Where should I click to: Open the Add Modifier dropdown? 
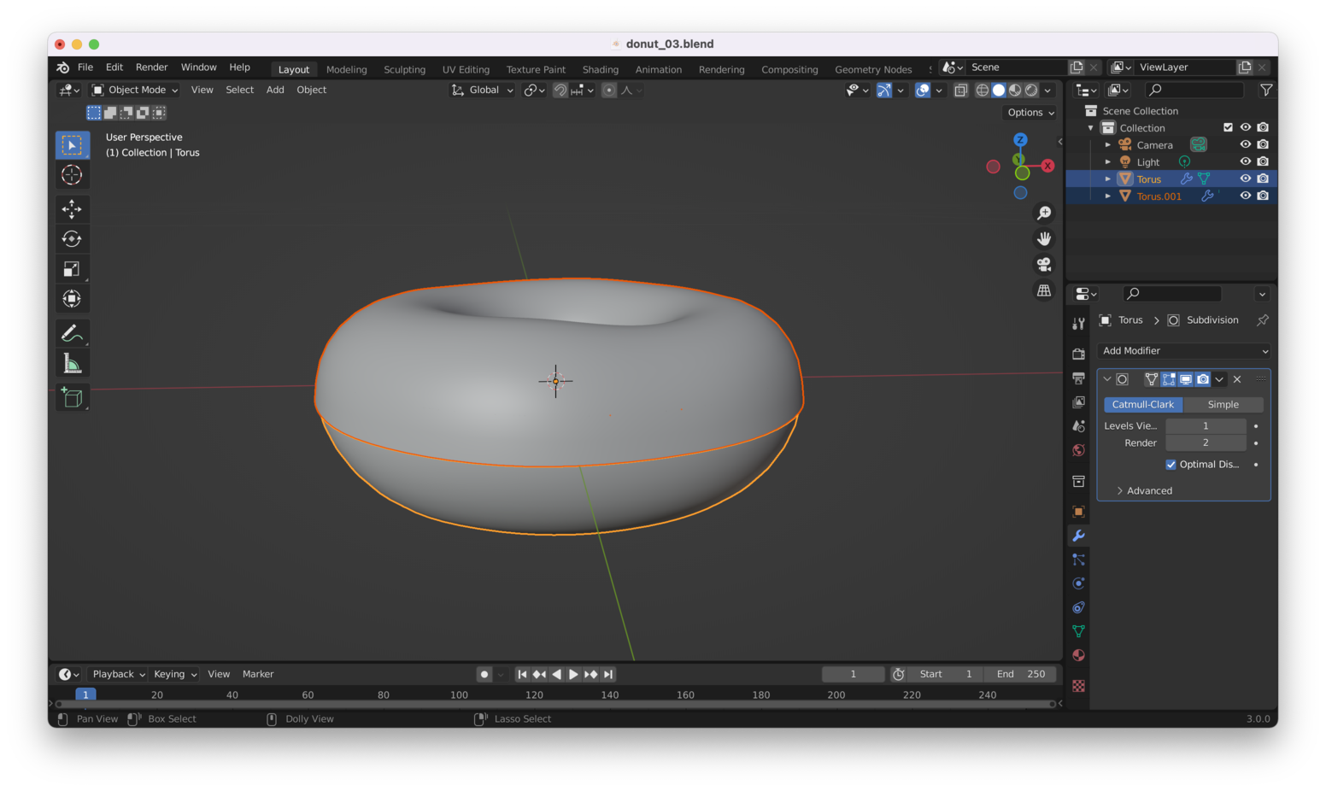(x=1183, y=351)
